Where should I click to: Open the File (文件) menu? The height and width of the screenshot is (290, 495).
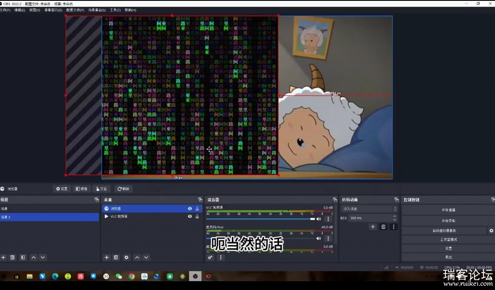(x=5, y=10)
